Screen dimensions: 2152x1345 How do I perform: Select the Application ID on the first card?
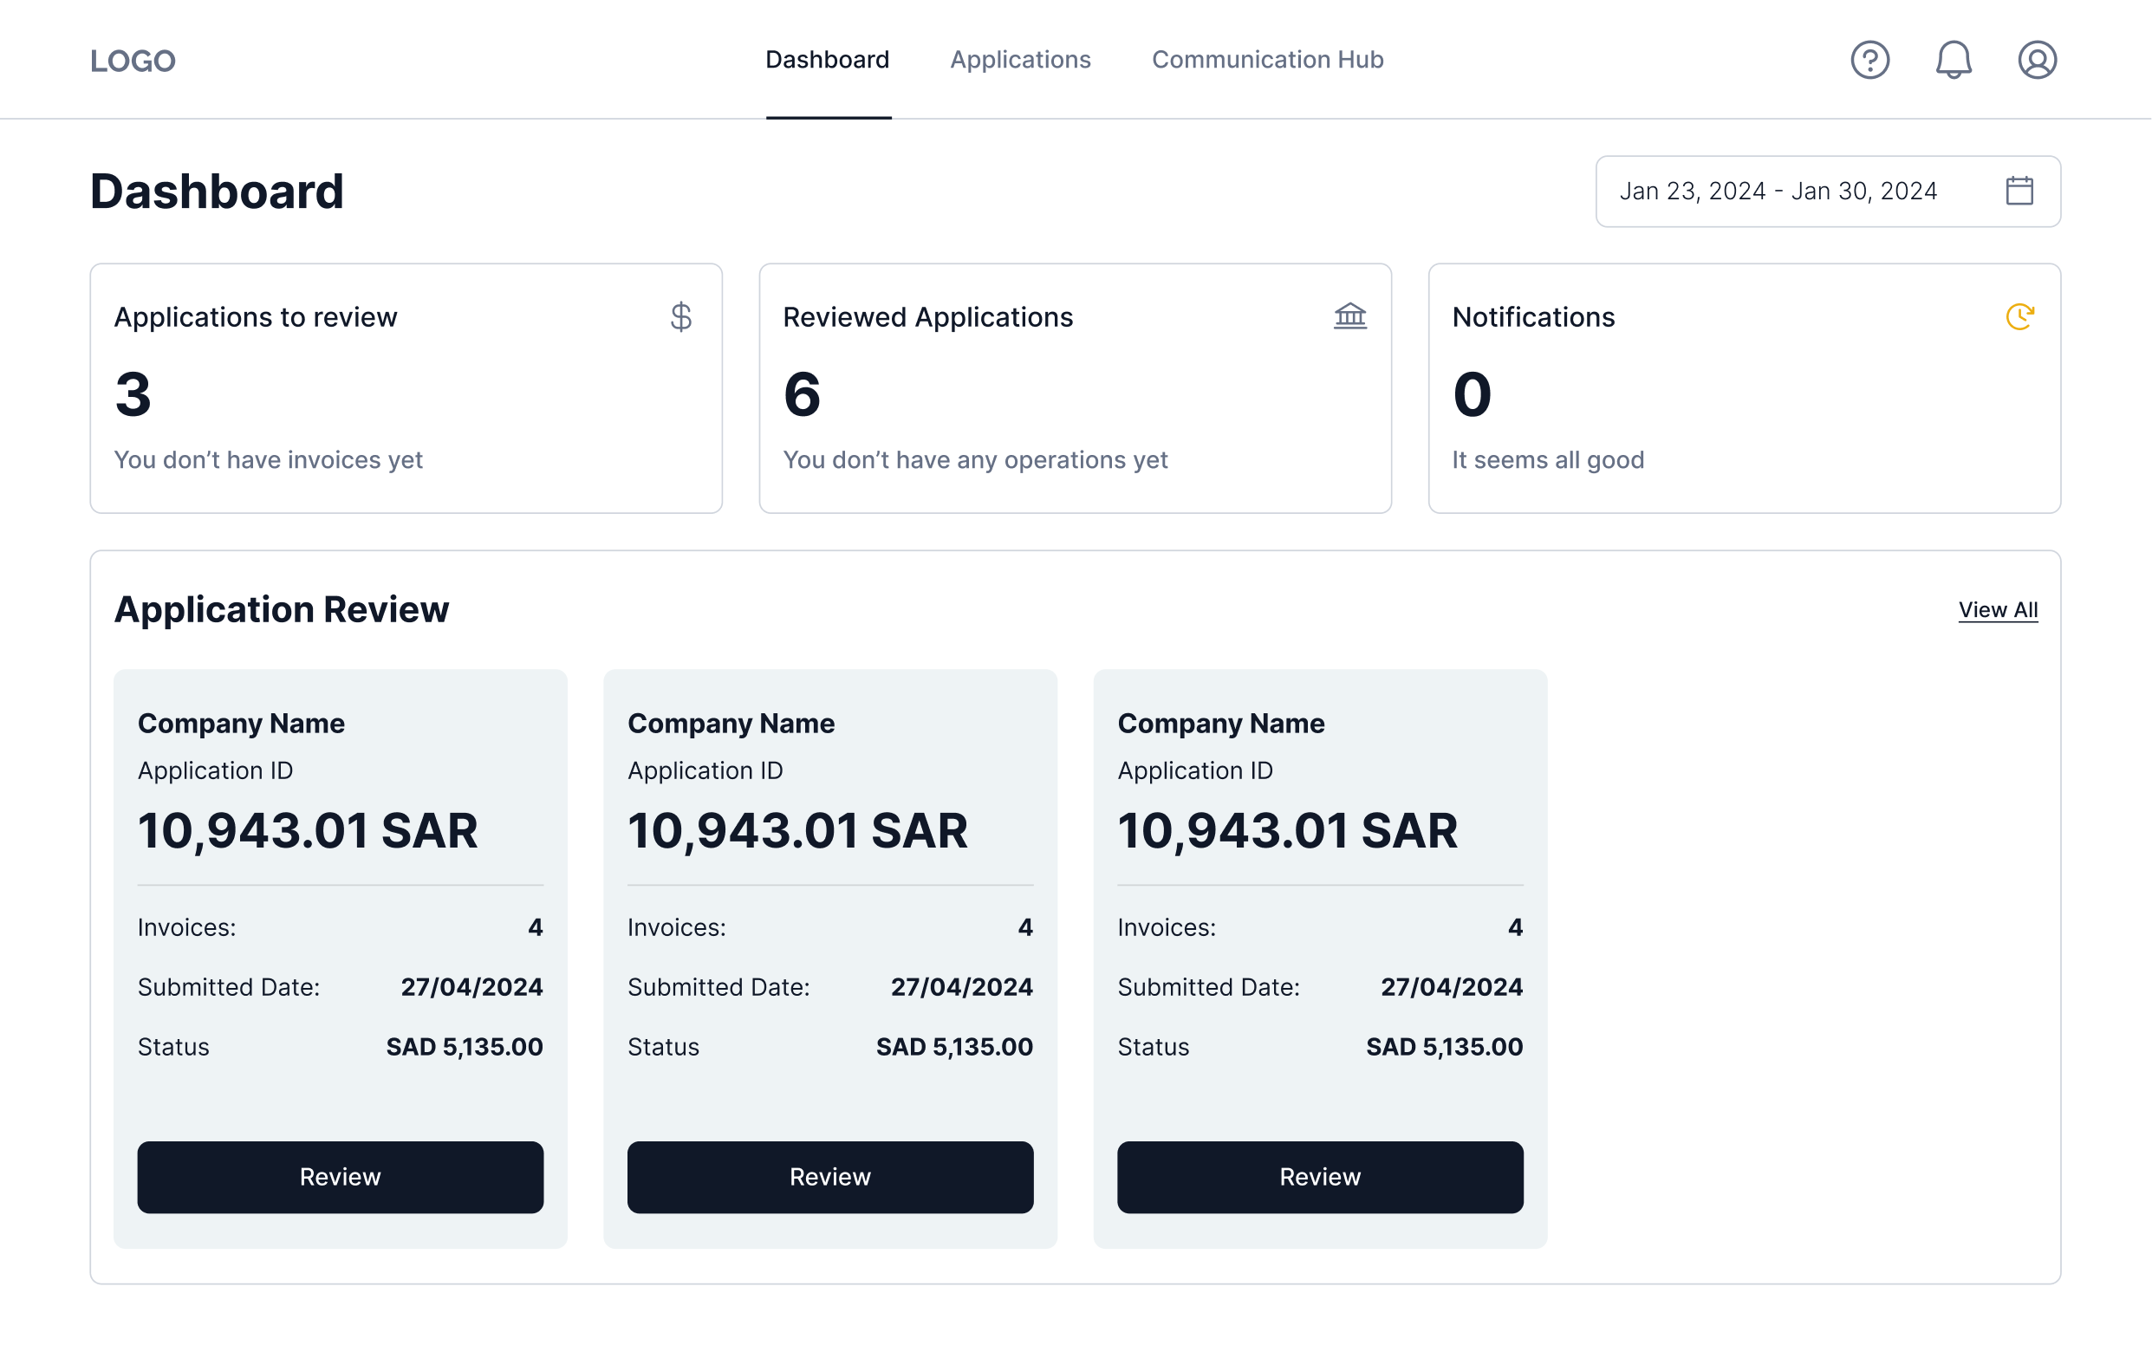[x=215, y=770]
